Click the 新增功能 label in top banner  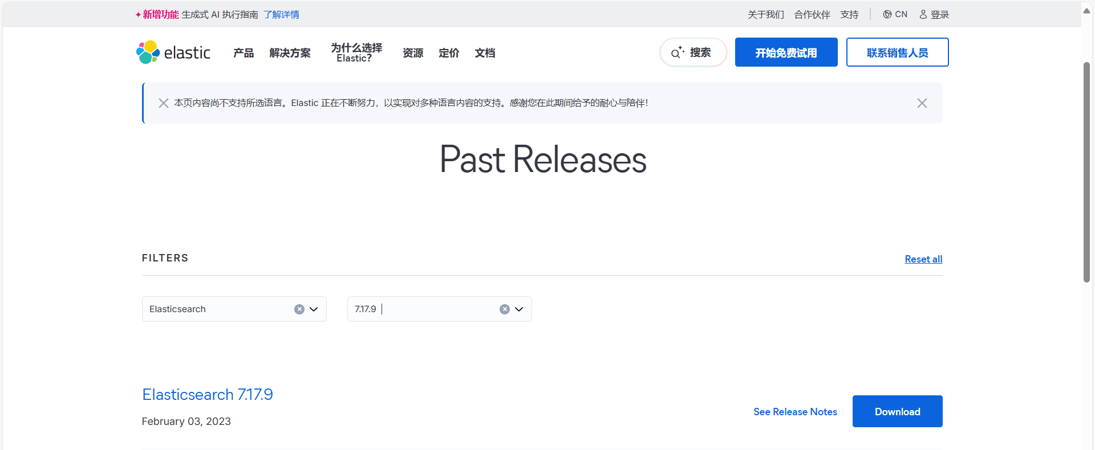click(x=160, y=14)
